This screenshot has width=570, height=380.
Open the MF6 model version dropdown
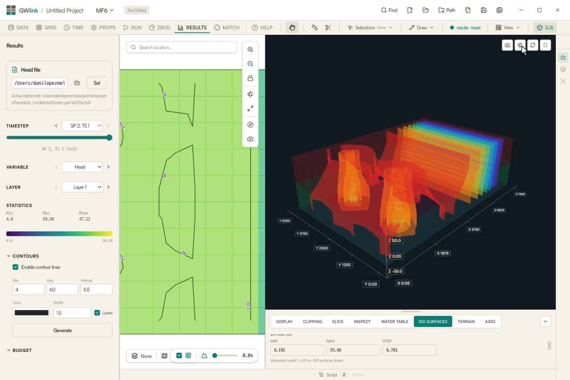(105, 10)
